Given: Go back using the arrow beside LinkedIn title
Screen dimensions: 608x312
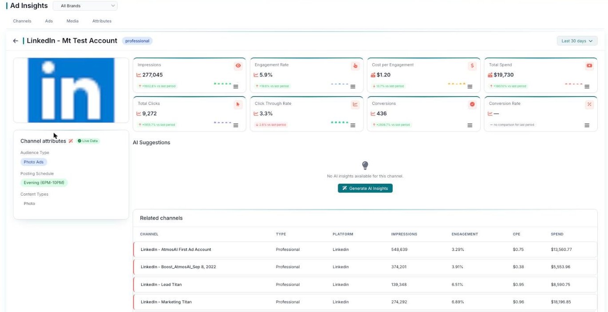Looking at the screenshot, I should tap(16, 41).
